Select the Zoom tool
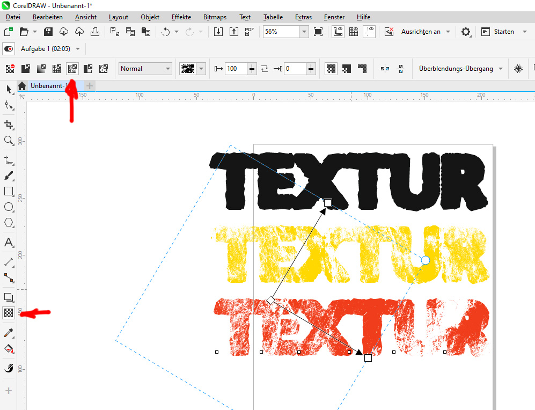The height and width of the screenshot is (410, 535). point(9,140)
